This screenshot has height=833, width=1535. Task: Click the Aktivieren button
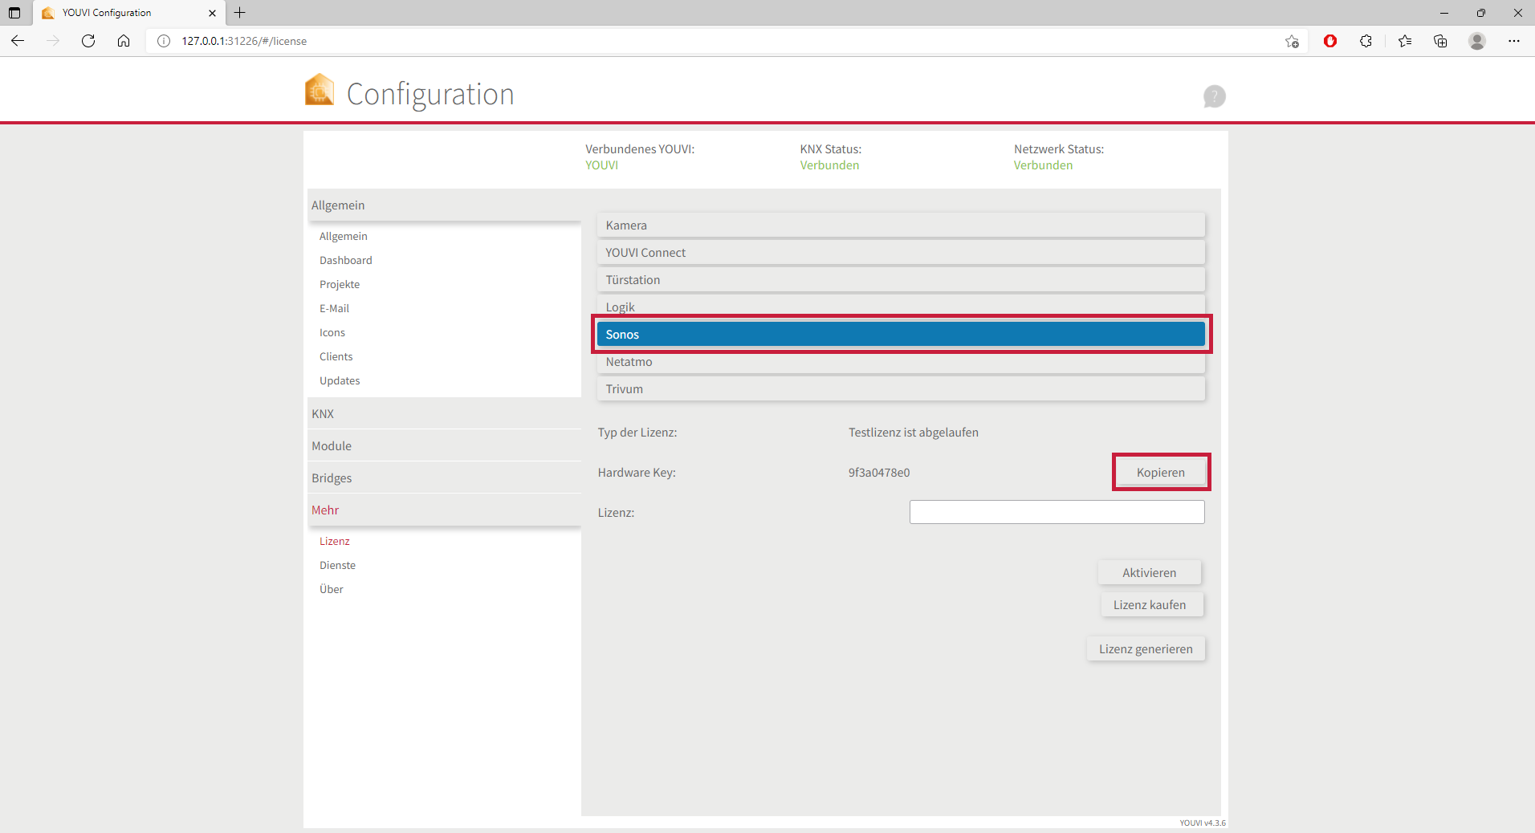point(1150,573)
